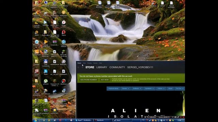Click the taskbar clock
The width and height of the screenshot is (218, 122).
pyautogui.click(x=180, y=120)
